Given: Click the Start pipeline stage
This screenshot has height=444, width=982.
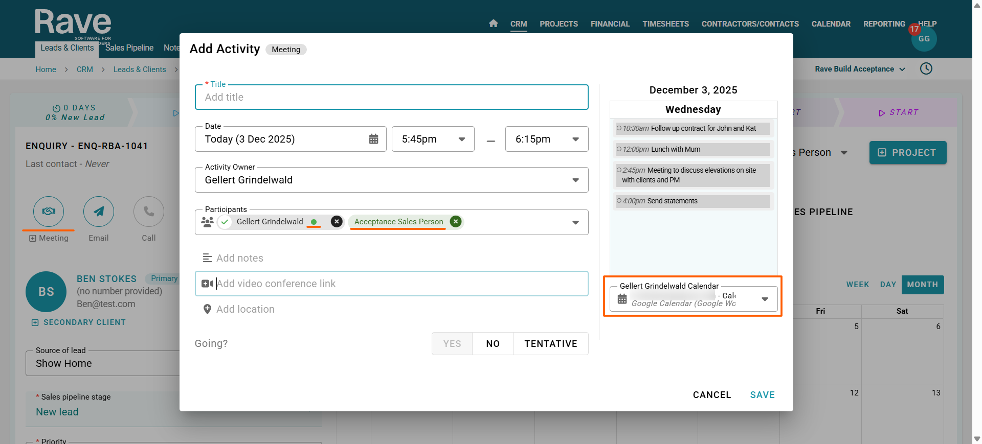Looking at the screenshot, I should coord(899,112).
